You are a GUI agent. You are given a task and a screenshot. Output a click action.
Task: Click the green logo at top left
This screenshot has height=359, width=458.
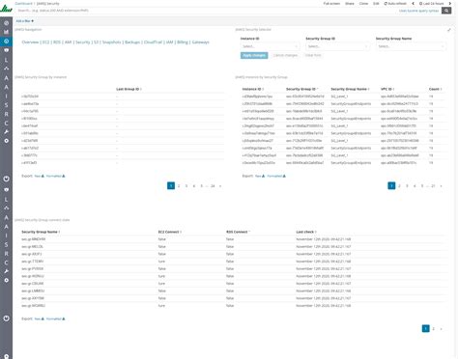tap(6, 8)
